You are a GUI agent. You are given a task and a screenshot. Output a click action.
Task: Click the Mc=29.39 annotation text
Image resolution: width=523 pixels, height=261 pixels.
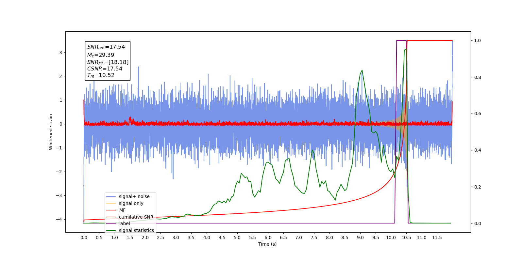click(101, 55)
